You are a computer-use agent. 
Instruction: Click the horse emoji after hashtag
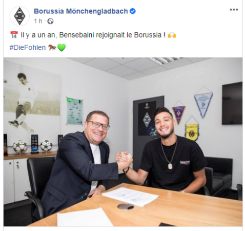52,47
